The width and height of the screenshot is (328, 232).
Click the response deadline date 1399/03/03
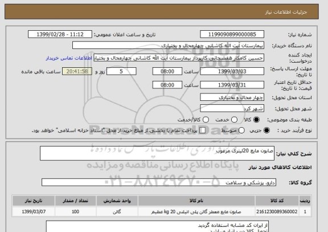point(232,71)
